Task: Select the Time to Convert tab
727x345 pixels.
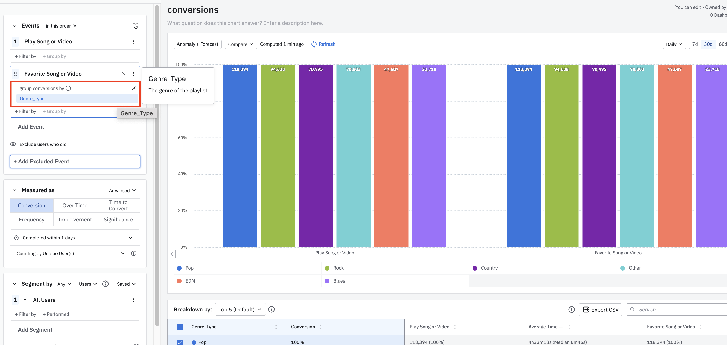Action: (x=118, y=205)
